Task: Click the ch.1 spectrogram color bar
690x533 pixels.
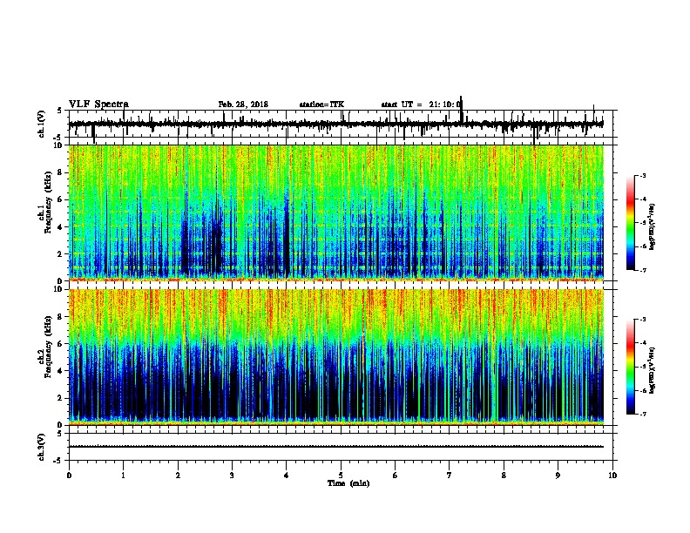Action: click(631, 222)
